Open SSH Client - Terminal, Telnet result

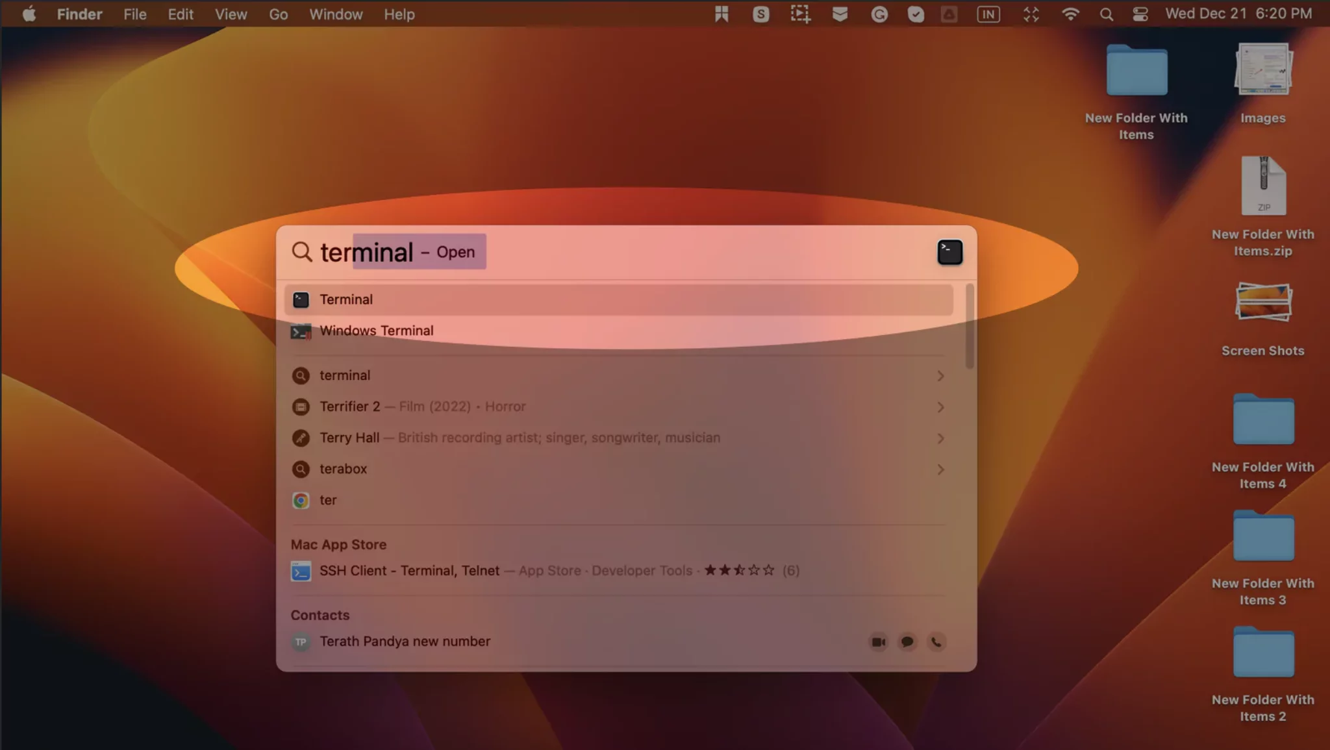click(618, 571)
